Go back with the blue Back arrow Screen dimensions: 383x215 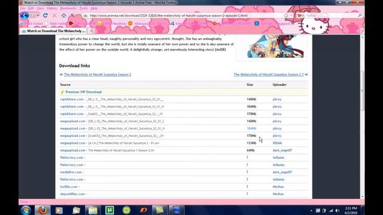25,16
